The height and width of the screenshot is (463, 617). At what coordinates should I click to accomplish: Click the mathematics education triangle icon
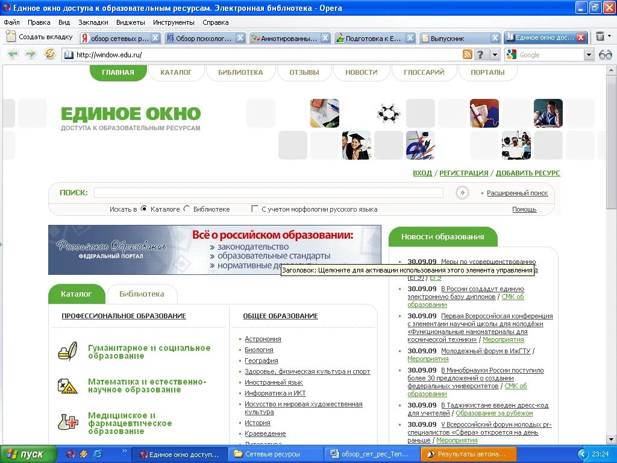pos(67,386)
